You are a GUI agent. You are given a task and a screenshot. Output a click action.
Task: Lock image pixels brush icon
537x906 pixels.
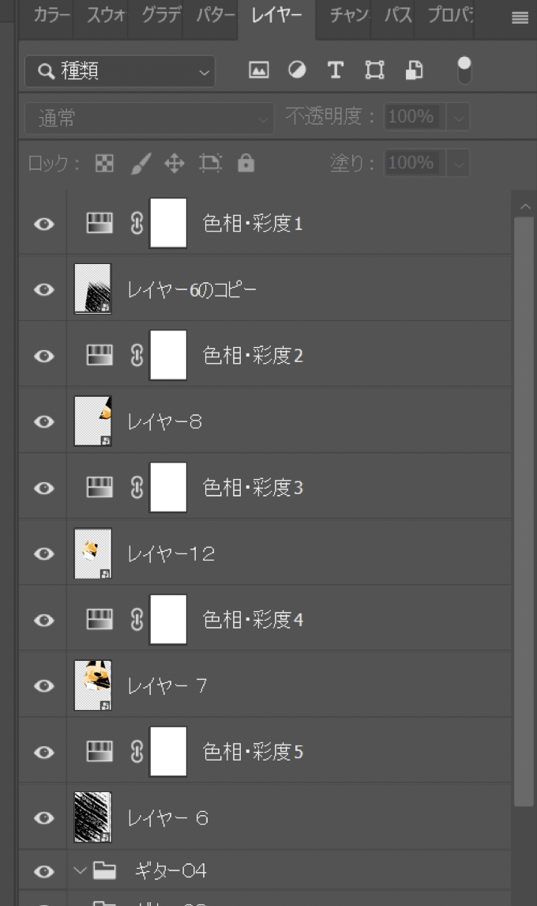(x=141, y=164)
